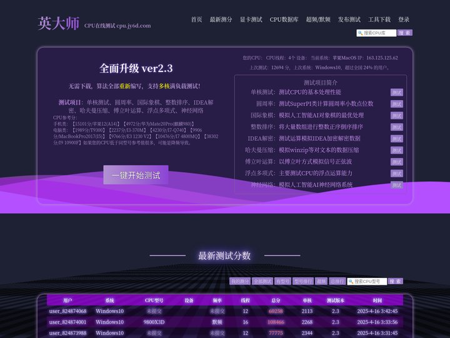The height and width of the screenshot is (338, 450).
Task: Open 发布测试 in the top nav
Action: [x=349, y=19]
